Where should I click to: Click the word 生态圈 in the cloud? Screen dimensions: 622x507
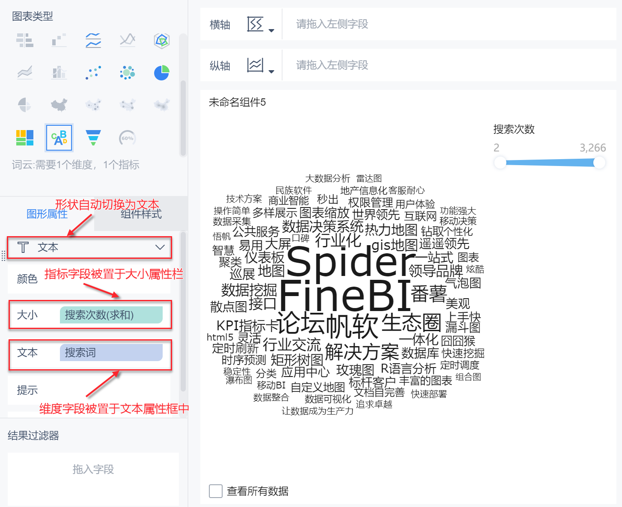411,323
